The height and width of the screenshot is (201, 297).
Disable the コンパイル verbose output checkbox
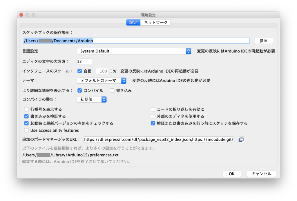(80, 90)
